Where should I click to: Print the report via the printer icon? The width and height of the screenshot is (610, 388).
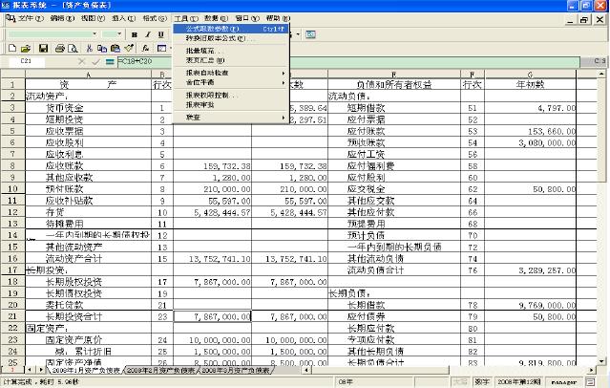(59, 48)
